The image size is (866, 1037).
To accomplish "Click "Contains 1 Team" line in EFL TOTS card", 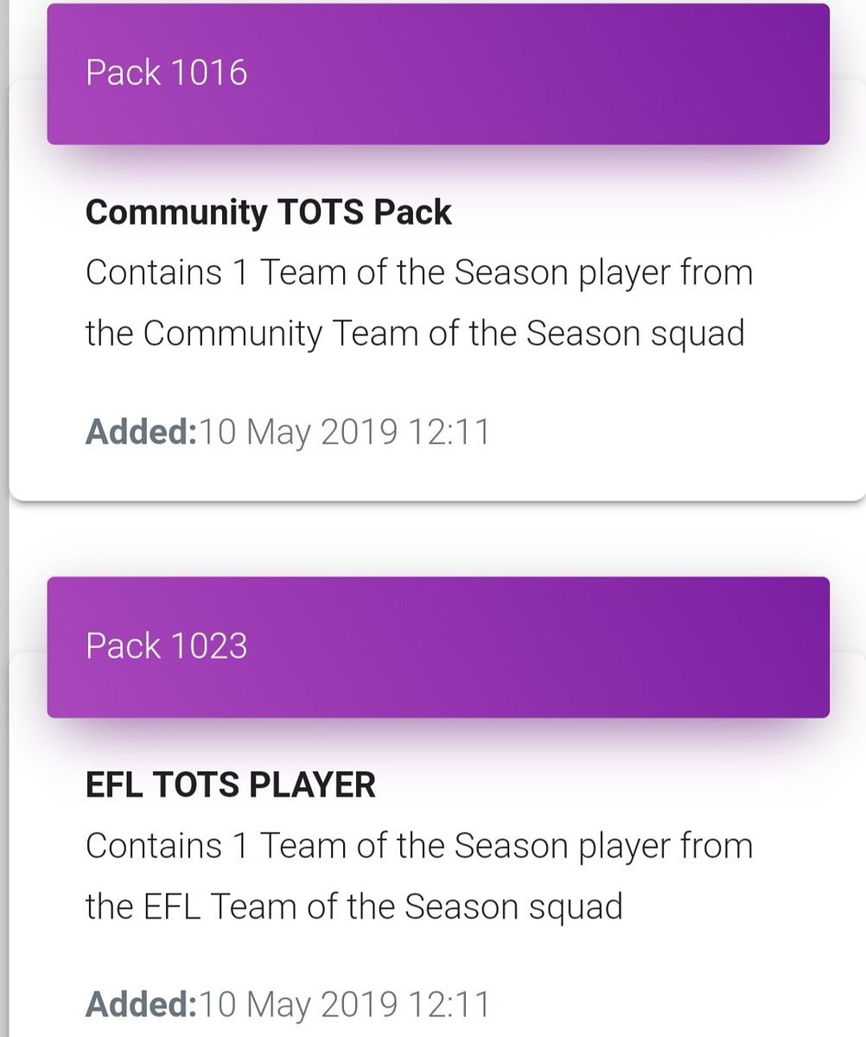I will (x=419, y=846).
